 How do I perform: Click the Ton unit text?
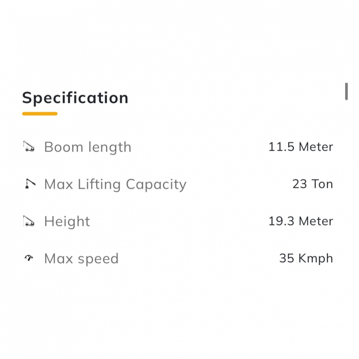click(322, 184)
